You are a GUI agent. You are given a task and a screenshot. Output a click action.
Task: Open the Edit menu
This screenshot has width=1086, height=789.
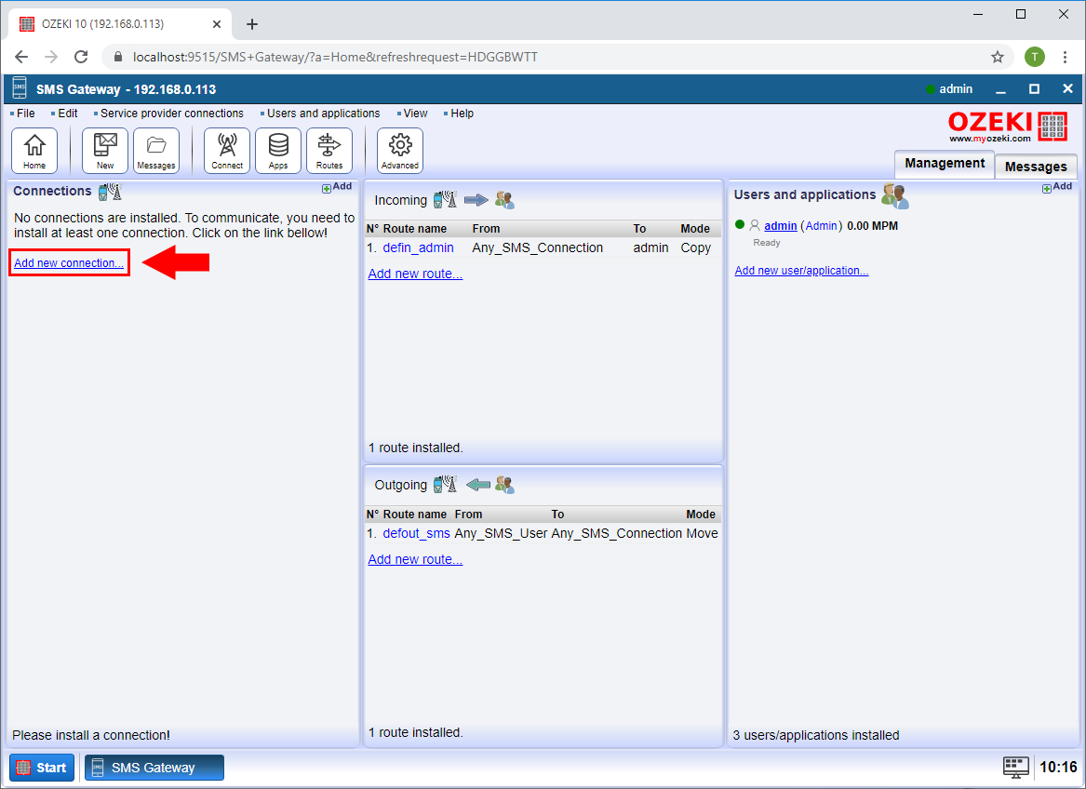pos(67,114)
